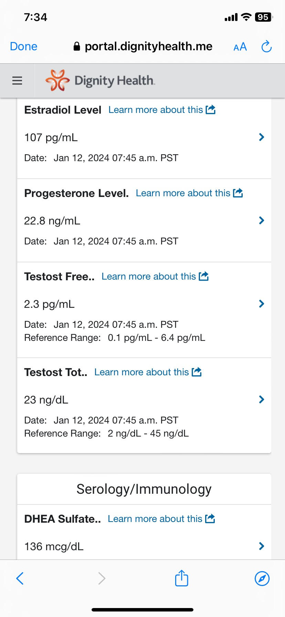The height and width of the screenshot is (617, 285).
Task: Open in Safari compass icon
Action: pyautogui.click(x=262, y=578)
